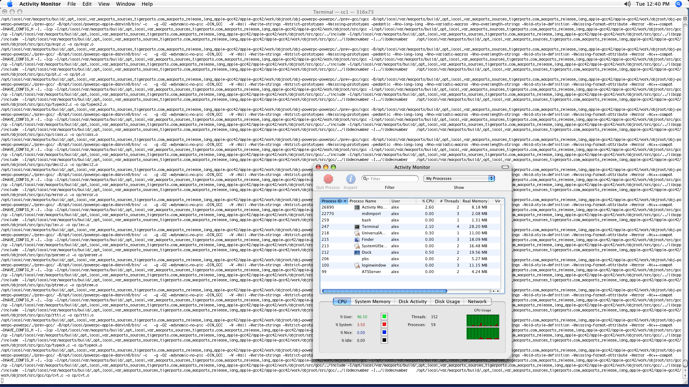Click the Dock process icon
Image resolution: width=689 pixels, height=387 pixels.
click(x=357, y=253)
